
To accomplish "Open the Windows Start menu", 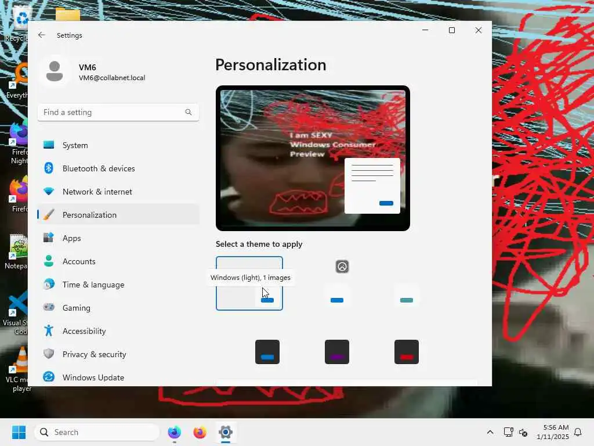I will point(19,432).
